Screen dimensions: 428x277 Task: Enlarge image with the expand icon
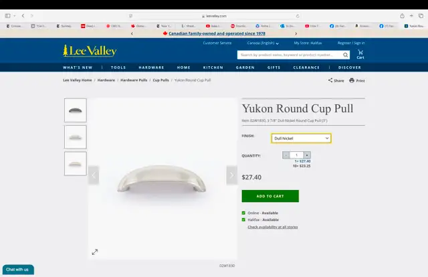tap(95, 252)
